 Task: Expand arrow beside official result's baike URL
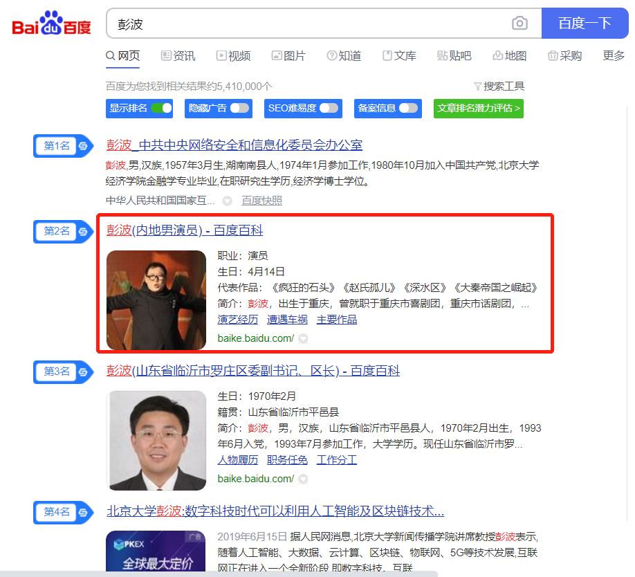[303, 479]
